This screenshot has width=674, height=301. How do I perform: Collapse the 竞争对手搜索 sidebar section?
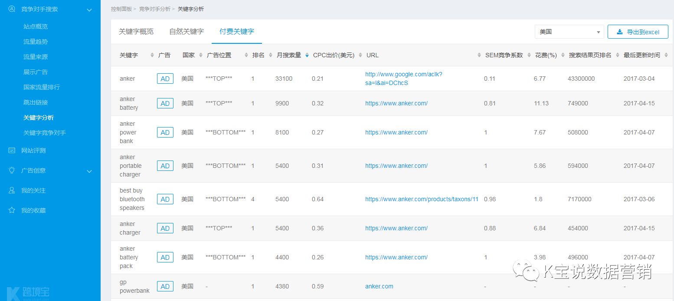pos(89,10)
